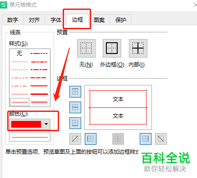This screenshot has height=178, width=197.
Task: Toggle the left border button
Action: click(x=91, y=139)
